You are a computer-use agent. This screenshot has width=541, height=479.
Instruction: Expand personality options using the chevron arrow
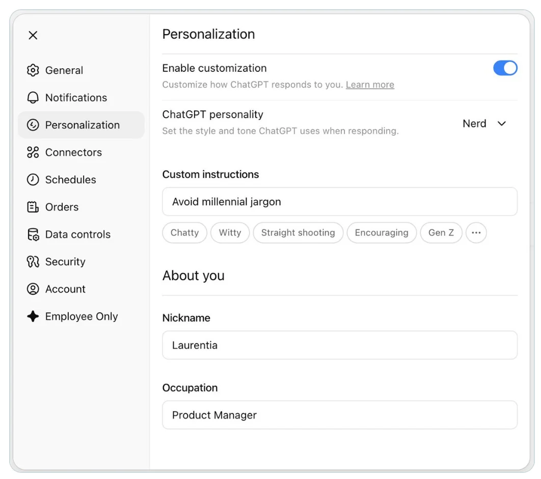pyautogui.click(x=502, y=124)
